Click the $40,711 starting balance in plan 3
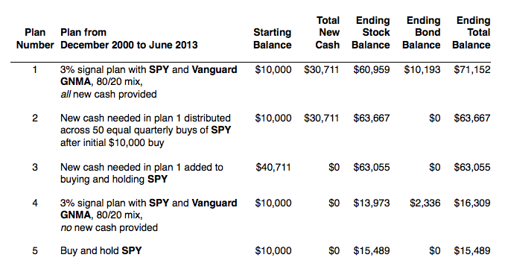 tap(273, 167)
